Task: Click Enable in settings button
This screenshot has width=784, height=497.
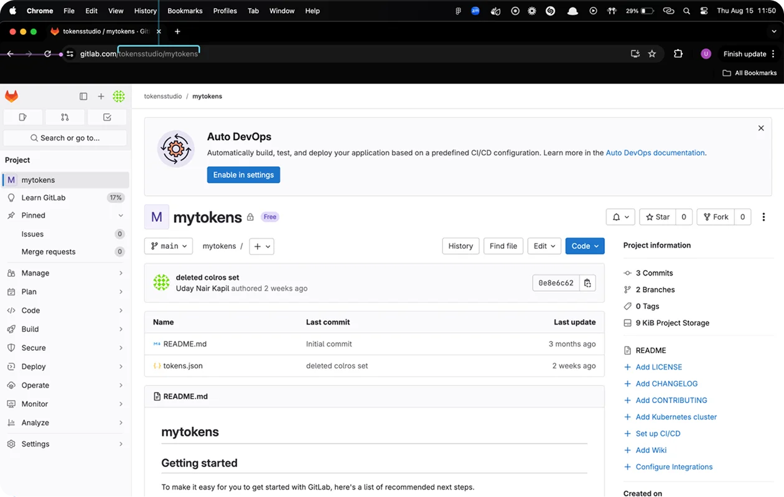Action: click(x=243, y=175)
